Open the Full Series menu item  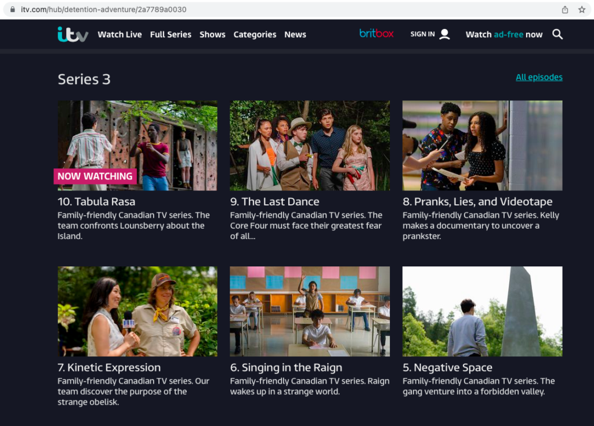pyautogui.click(x=171, y=34)
